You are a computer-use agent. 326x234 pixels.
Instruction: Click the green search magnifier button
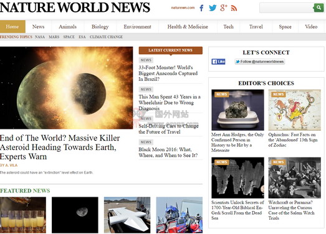pos(319,7)
